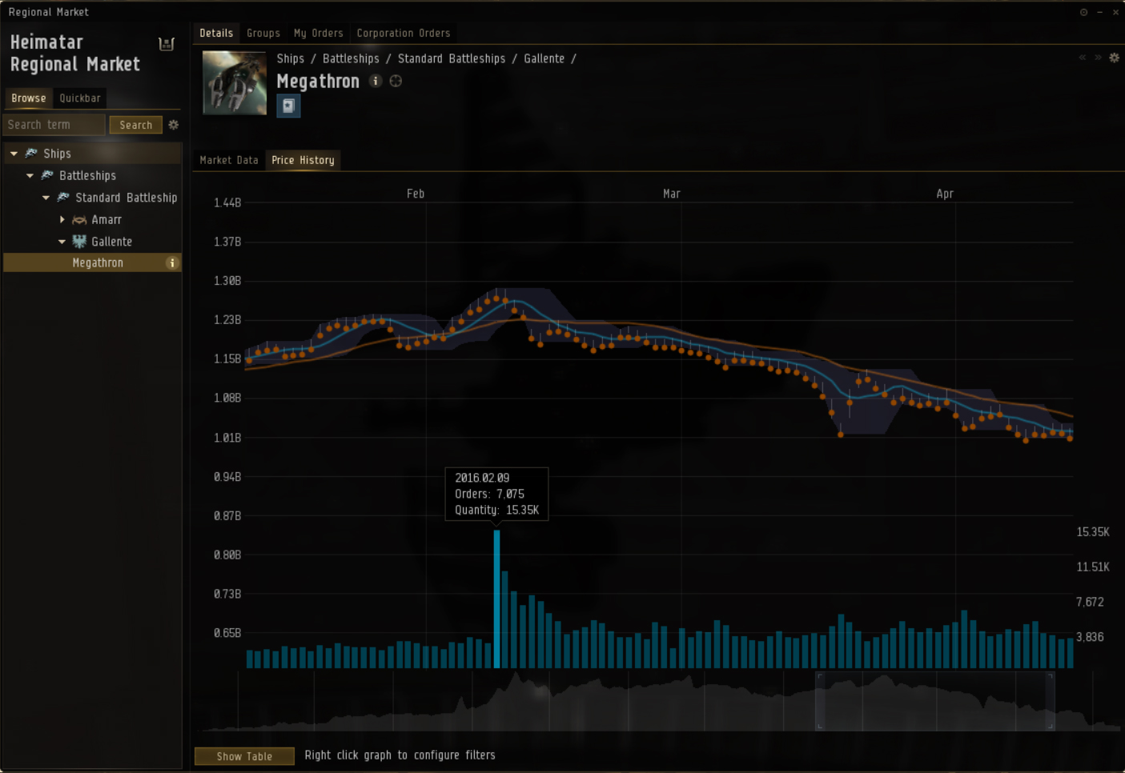Click the Apr month label on chart
This screenshot has height=773, width=1125.
tap(945, 194)
